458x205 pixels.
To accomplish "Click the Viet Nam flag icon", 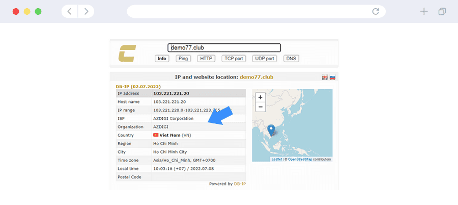I will [156, 135].
